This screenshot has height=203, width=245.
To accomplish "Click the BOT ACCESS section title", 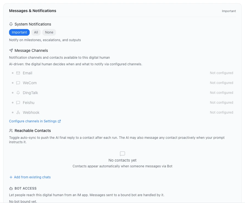I will tap(26, 188).
